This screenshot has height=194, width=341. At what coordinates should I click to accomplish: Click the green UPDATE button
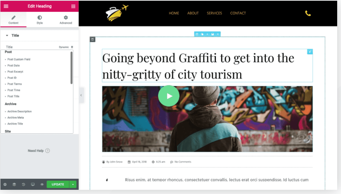[58, 184]
